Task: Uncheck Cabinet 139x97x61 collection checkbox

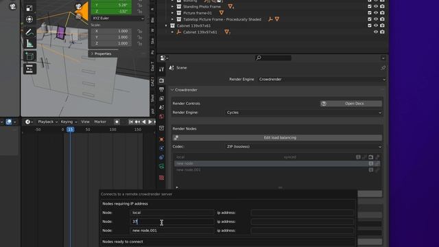Action: [x=370, y=25]
